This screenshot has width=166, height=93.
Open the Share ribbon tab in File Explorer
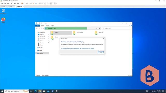pos(48,26)
